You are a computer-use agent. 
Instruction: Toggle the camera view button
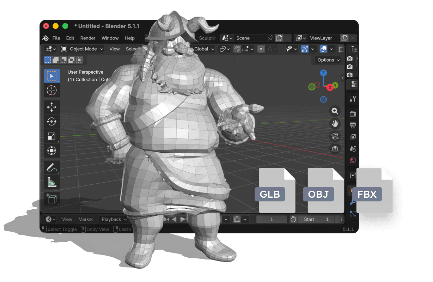click(x=335, y=136)
